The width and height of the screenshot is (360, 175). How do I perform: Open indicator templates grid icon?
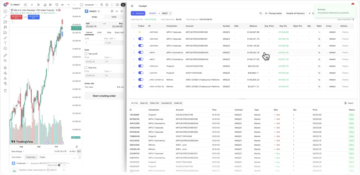(x=50, y=5)
